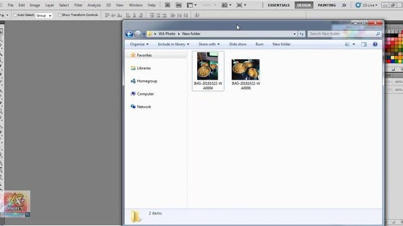Open the Photoshop 3D menu
Image resolution: width=403 pixels, height=226 pixels.
tap(108, 5)
